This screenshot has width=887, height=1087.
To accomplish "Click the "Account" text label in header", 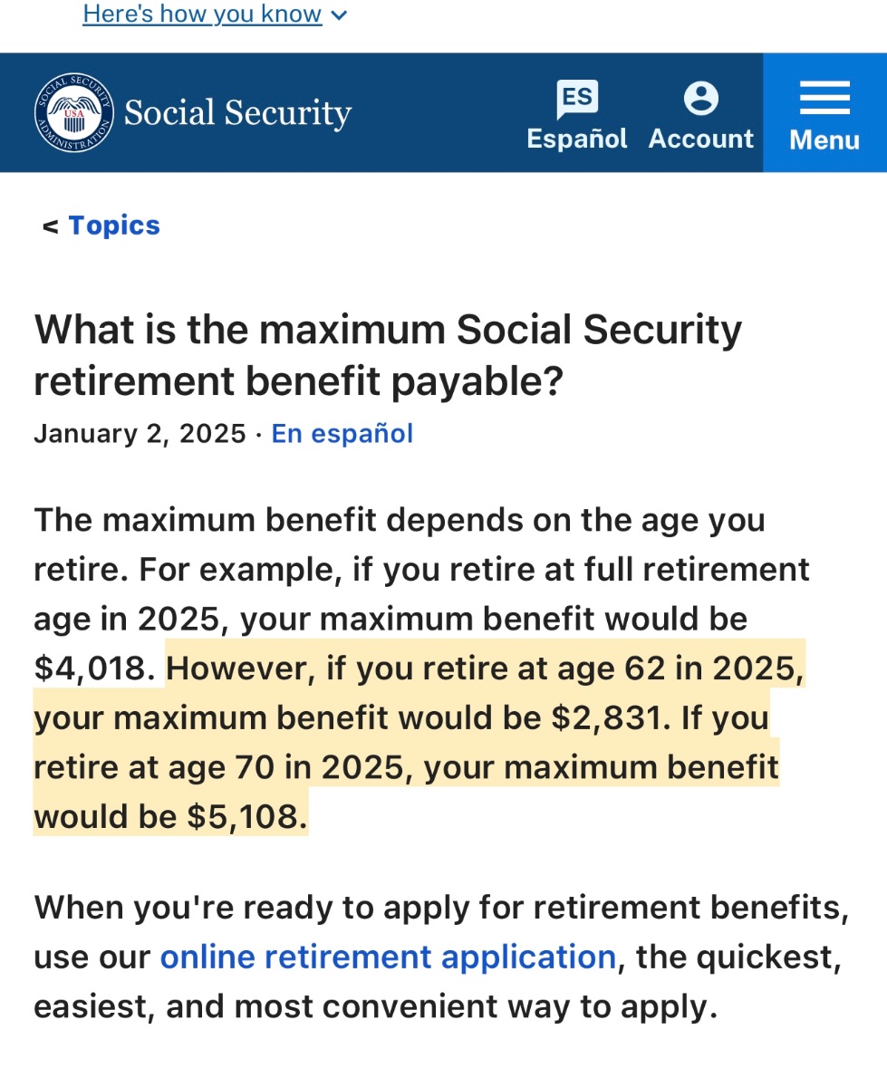I will [700, 139].
